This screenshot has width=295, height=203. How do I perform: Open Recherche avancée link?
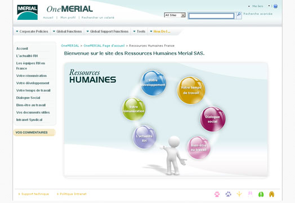pos(258,14)
